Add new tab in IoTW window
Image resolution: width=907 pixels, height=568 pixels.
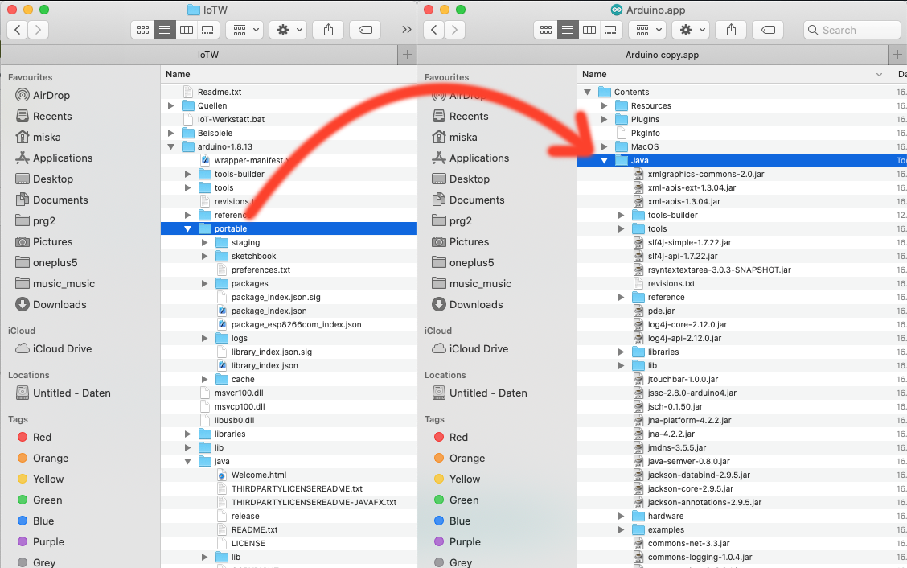[407, 55]
